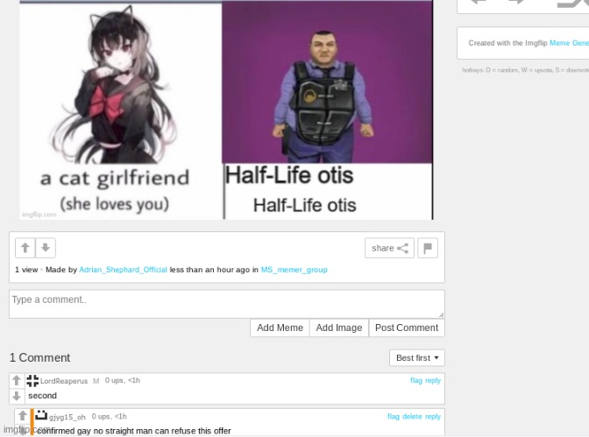Reply to LordReaperus's comment

coord(433,381)
